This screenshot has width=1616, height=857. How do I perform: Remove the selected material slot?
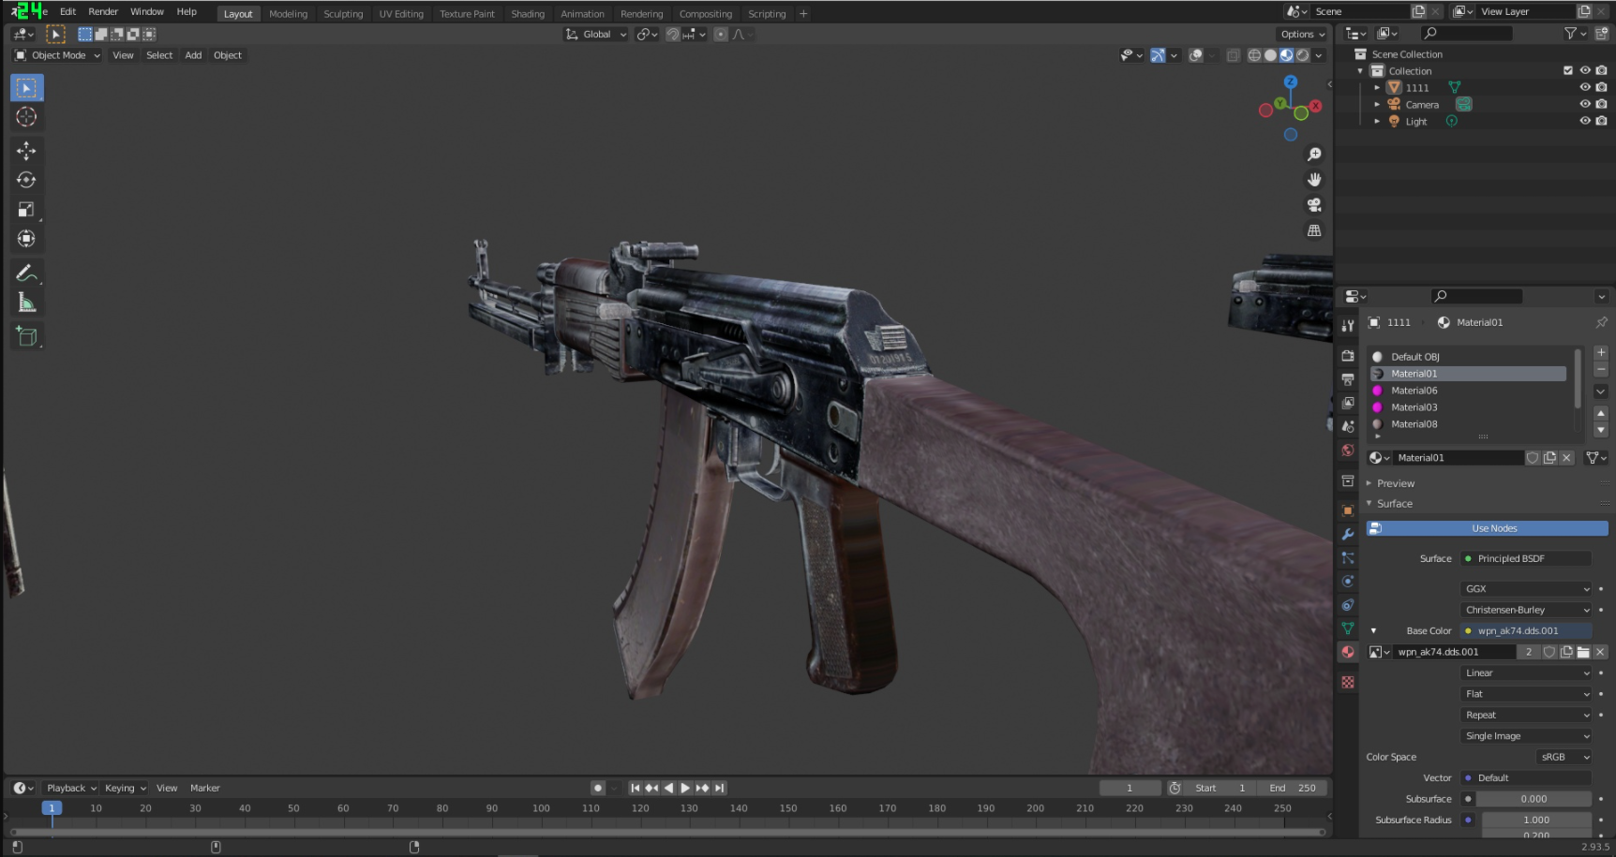(1601, 370)
